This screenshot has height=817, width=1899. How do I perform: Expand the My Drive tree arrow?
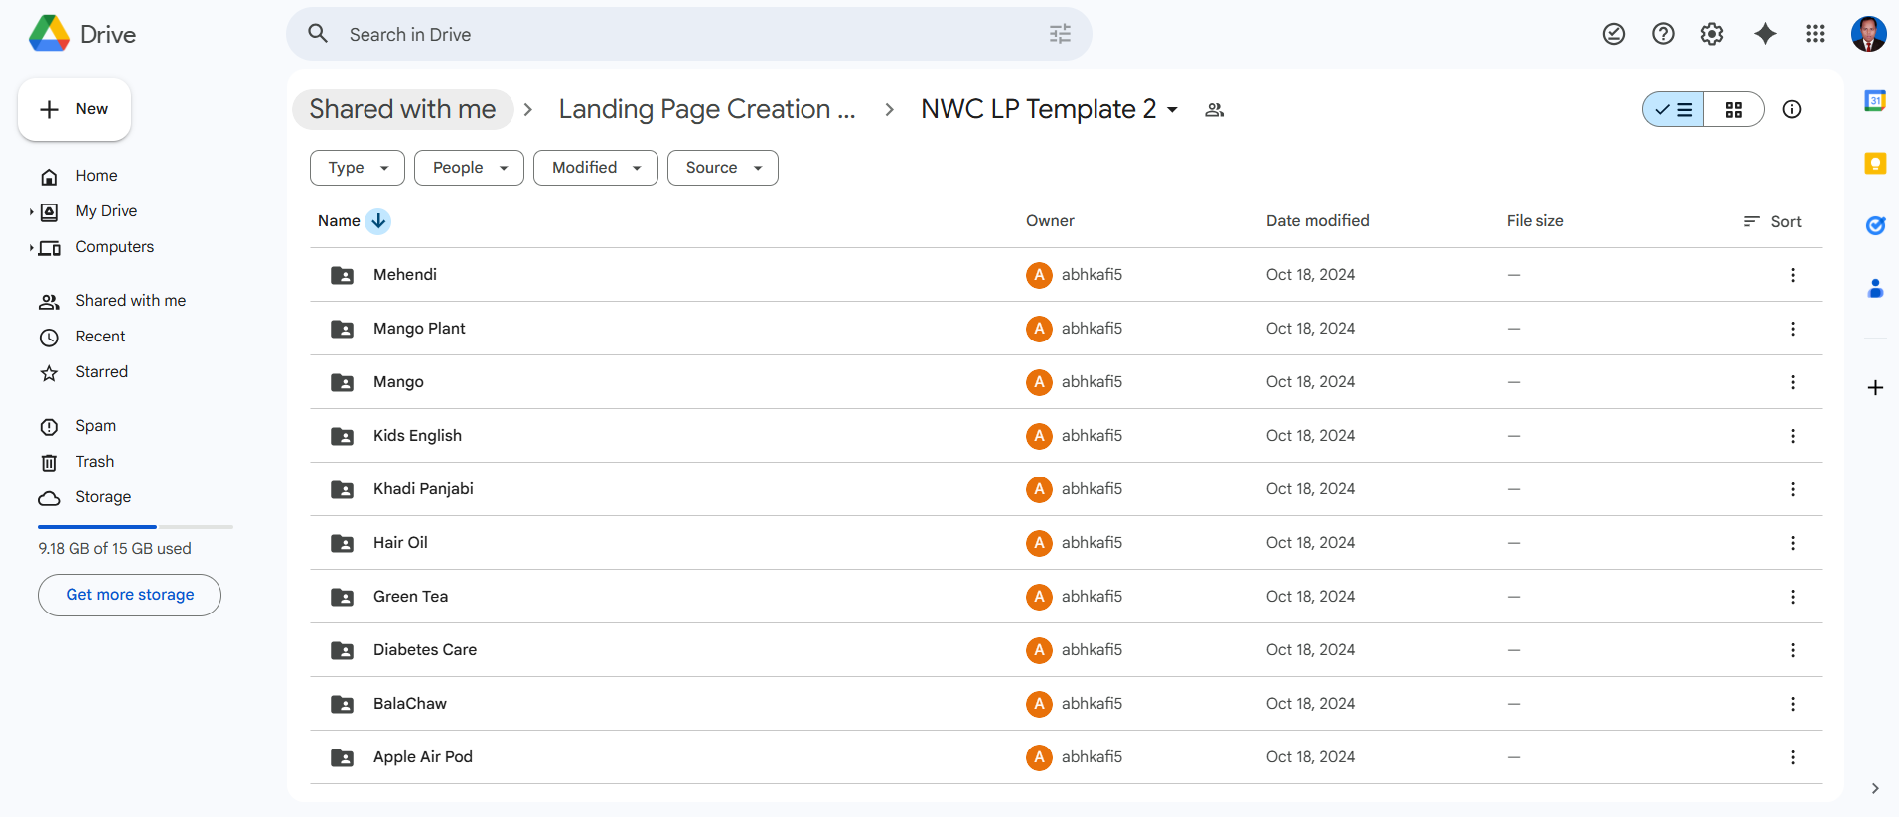[31, 211]
